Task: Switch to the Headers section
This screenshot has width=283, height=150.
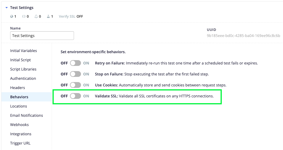Action: pyautogui.click(x=17, y=88)
